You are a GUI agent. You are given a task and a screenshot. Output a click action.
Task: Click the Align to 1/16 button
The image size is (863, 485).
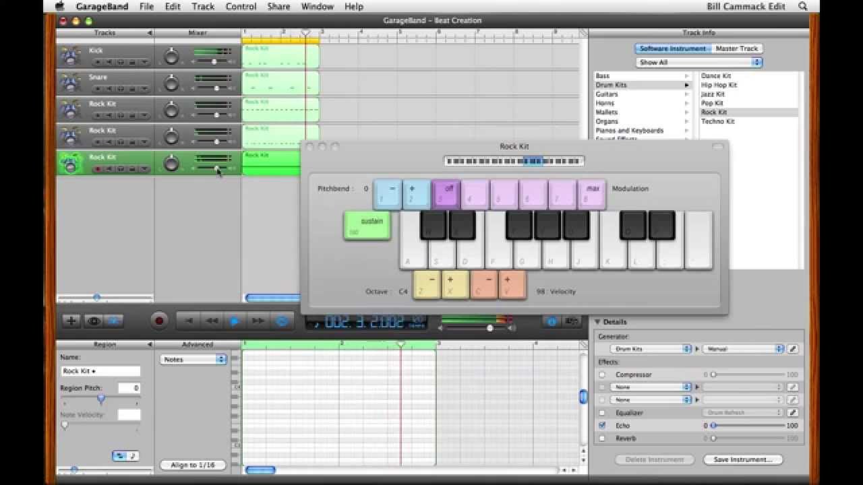click(x=193, y=465)
